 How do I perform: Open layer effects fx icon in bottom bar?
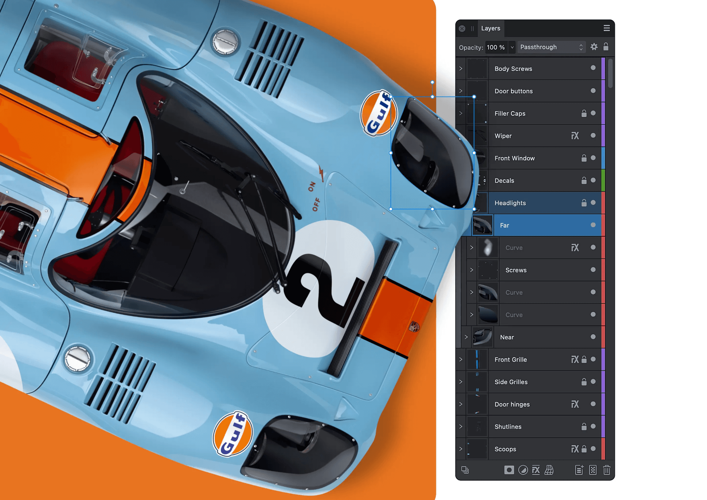[536, 470]
